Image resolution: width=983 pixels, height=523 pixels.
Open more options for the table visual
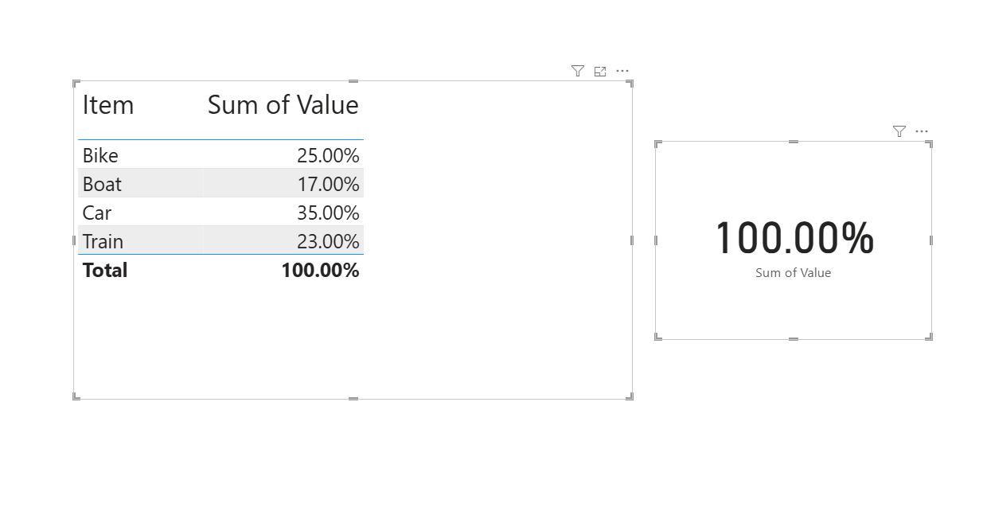click(x=622, y=71)
